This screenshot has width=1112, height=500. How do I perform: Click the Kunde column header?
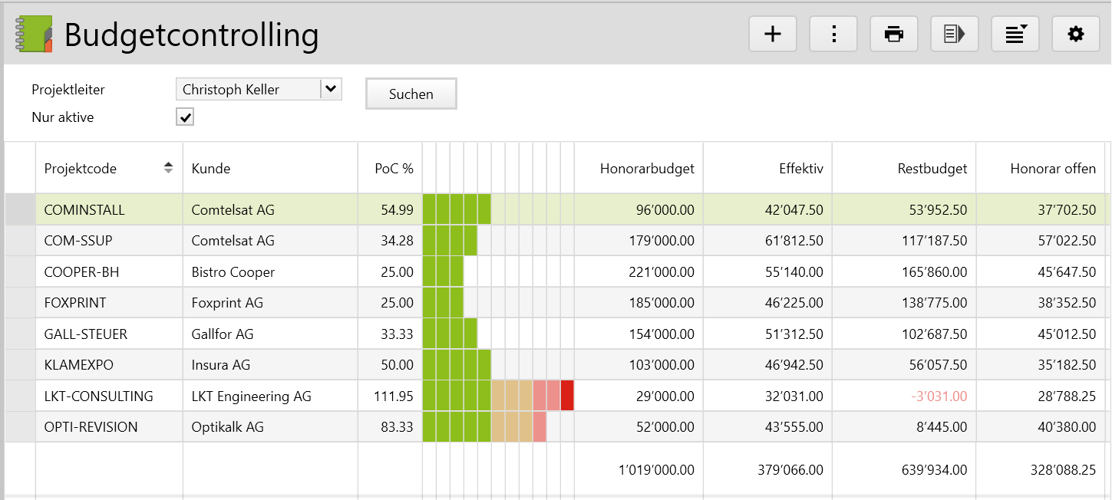click(211, 169)
